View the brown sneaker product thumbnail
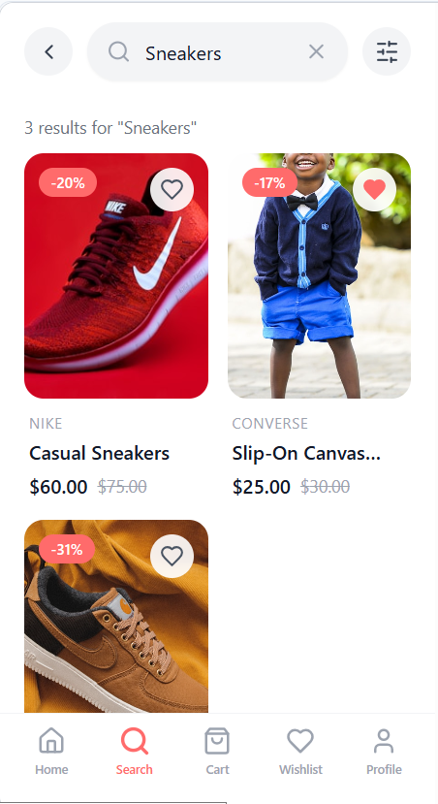The width and height of the screenshot is (438, 804). (116, 616)
